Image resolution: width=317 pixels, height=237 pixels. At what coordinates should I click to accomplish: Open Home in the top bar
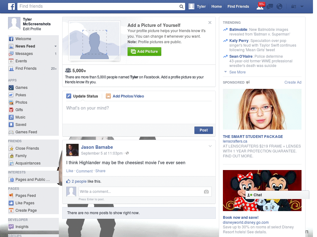coord(216,6)
